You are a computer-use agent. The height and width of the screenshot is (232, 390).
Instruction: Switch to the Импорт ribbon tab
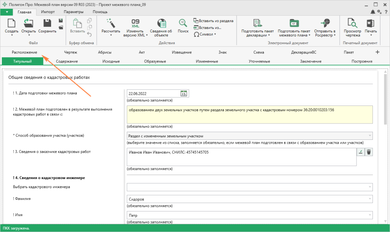(x=48, y=12)
